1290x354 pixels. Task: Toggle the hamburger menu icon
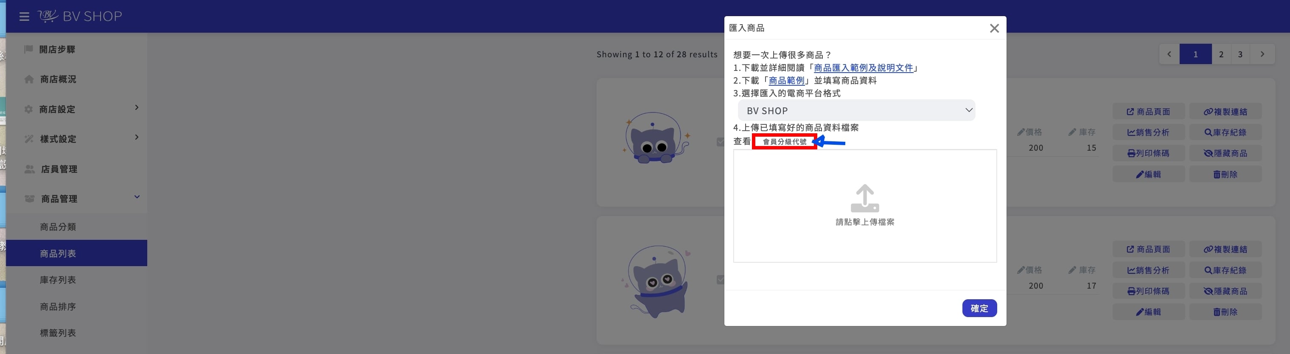coord(24,17)
